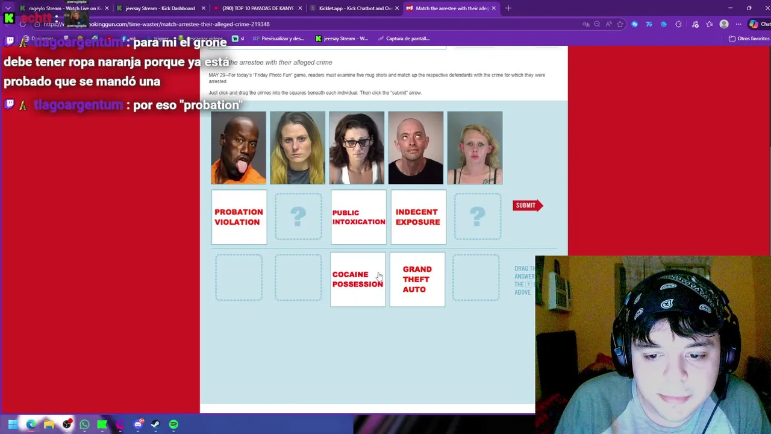Click the empty question-mark slot under second mugshot
771x434 pixels.
click(x=298, y=217)
